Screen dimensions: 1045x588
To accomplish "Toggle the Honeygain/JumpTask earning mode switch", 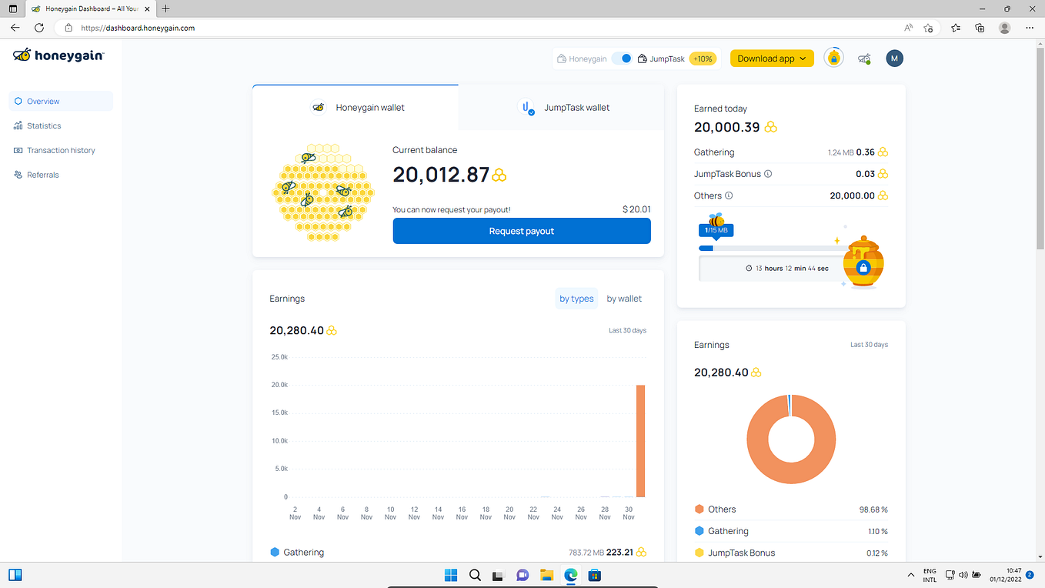I will tap(623, 58).
